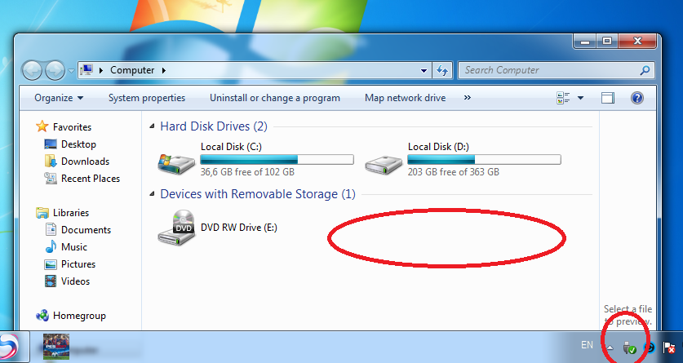683x363 pixels.
Task: Select the Hard Disk Drives (2) heading
Action: 214,126
